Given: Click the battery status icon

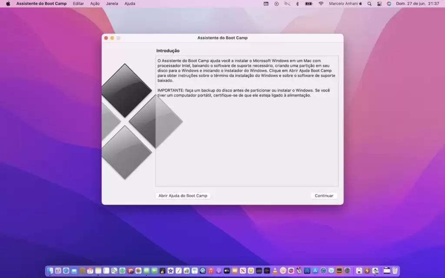Looking at the screenshot, I should [x=309, y=3].
